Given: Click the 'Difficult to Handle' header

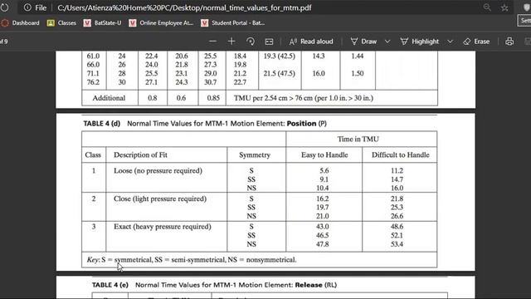Looking at the screenshot, I should [400, 155].
